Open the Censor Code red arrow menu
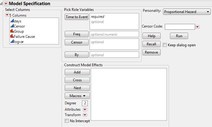Viewport: 212px width, 127px height. click(197, 27)
